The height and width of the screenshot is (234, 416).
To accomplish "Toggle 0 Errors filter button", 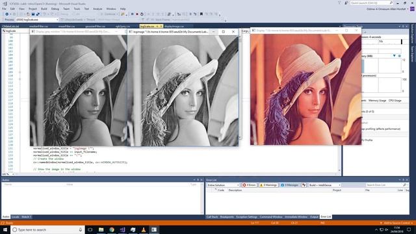I will [249, 185].
